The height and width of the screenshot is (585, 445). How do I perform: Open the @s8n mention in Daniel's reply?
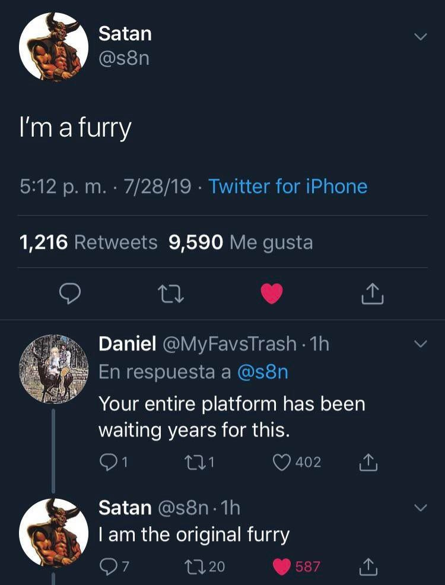(262, 372)
